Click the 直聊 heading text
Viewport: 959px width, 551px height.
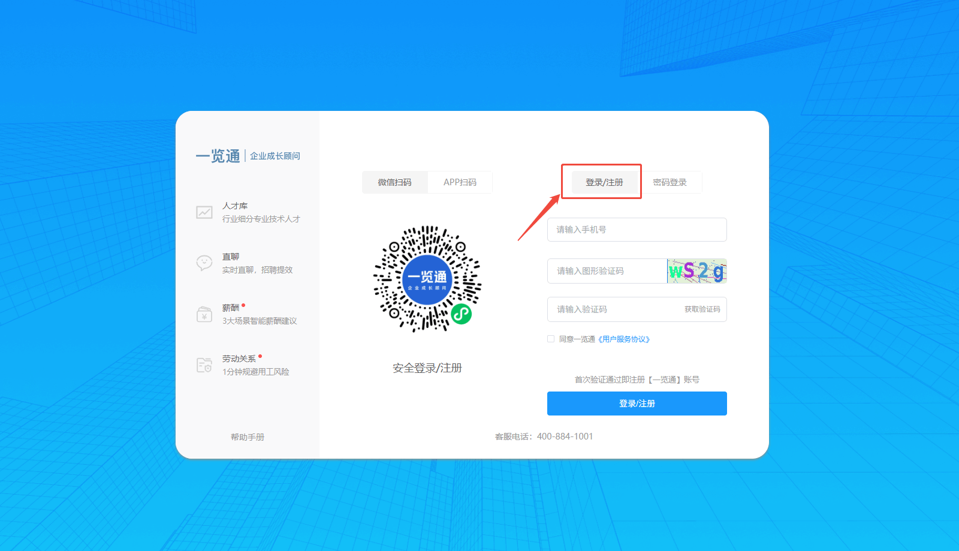[x=231, y=257]
